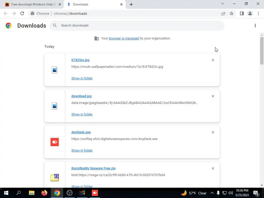Open Downloads page more actions menu
The height and width of the screenshot is (198, 264).
(x=255, y=26)
